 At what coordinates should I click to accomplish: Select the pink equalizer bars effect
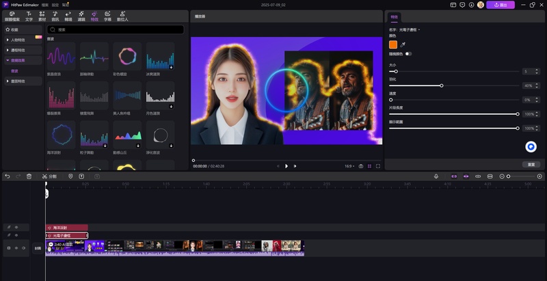61,96
